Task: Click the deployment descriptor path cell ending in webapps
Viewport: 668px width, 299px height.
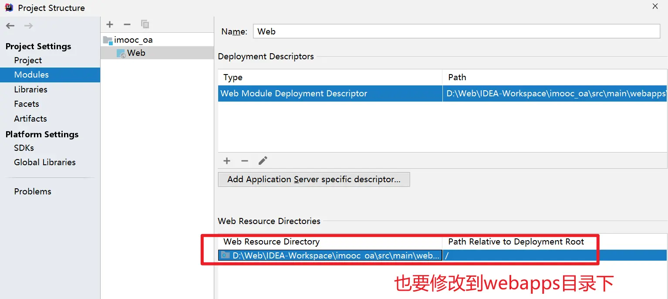Action: coord(555,93)
